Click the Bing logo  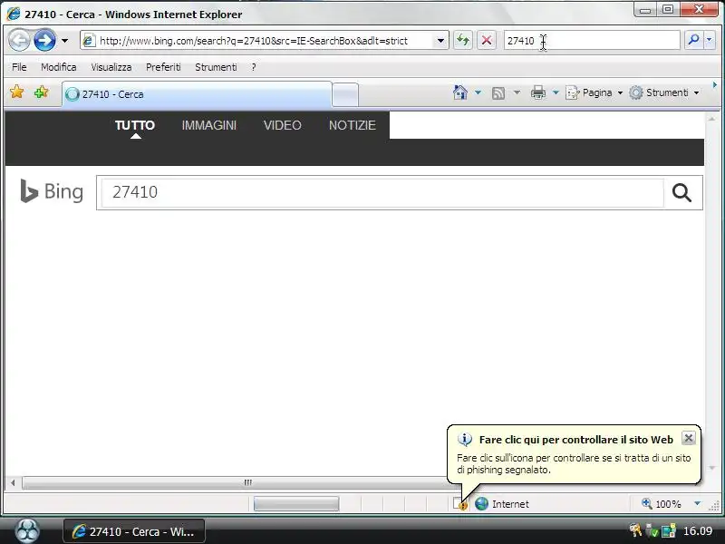(x=52, y=191)
